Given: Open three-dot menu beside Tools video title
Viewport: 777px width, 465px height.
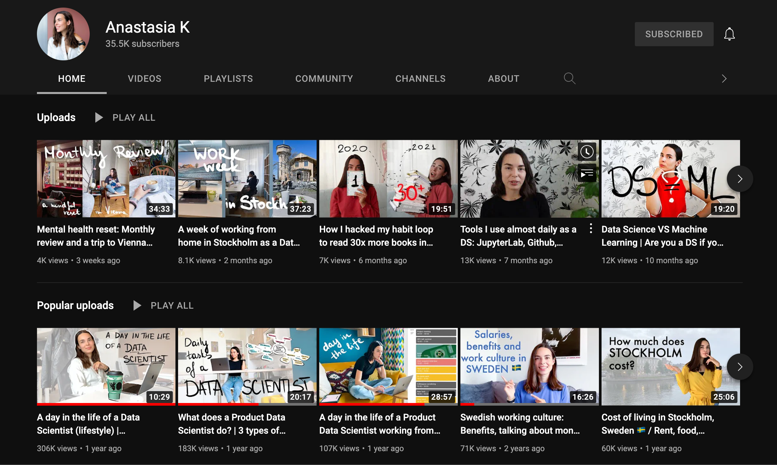Looking at the screenshot, I should (x=591, y=229).
